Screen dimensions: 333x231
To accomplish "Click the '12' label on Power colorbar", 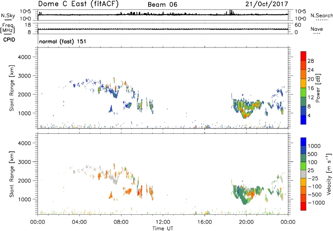I will click(x=311, y=98).
